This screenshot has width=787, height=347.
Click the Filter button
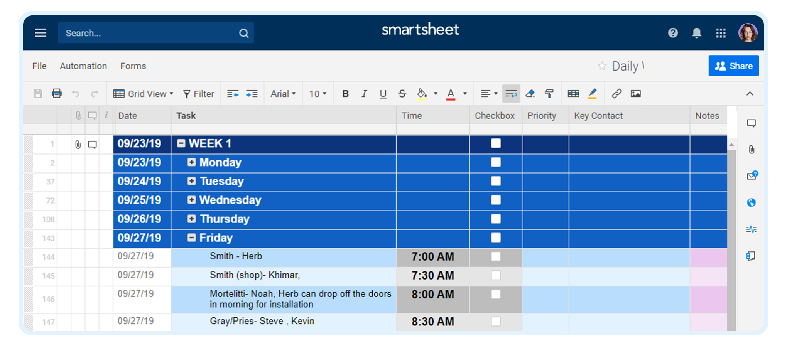(199, 94)
